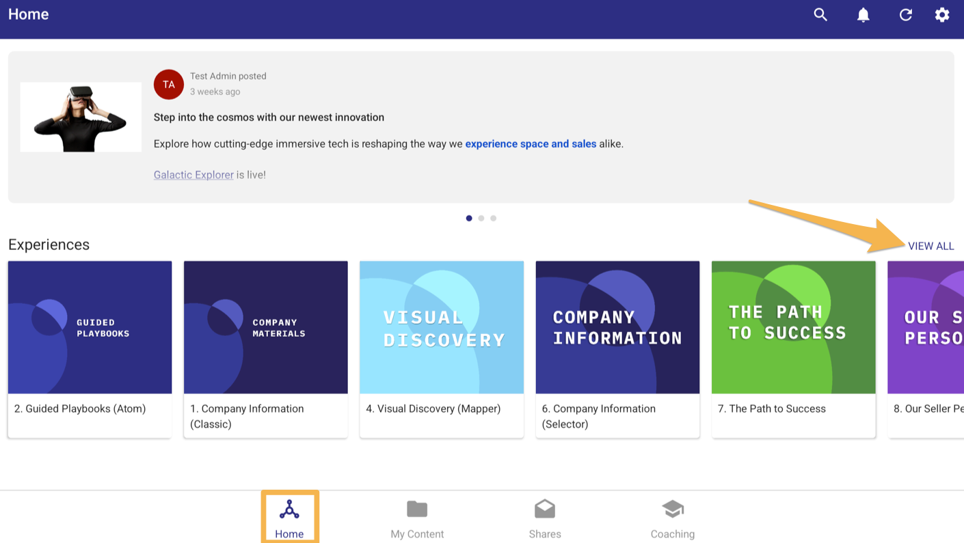Open Shares envelope icon
Image resolution: width=964 pixels, height=543 pixels.
tap(545, 510)
